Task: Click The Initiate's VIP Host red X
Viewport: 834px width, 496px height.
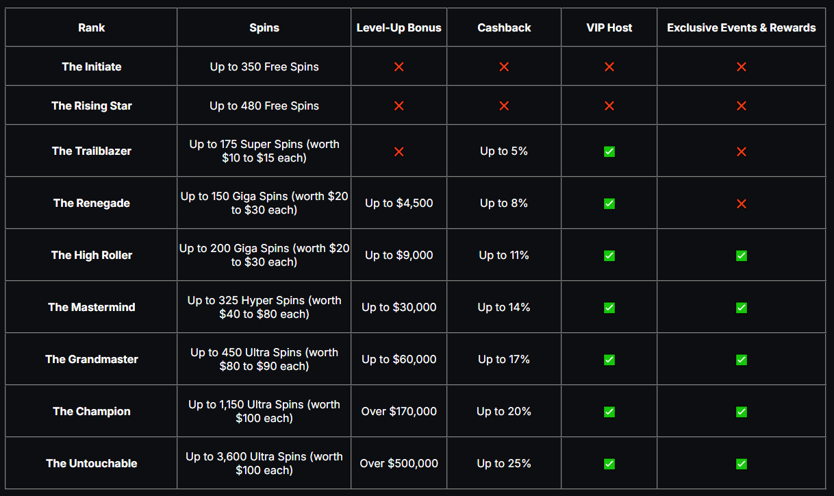Action: (x=609, y=66)
